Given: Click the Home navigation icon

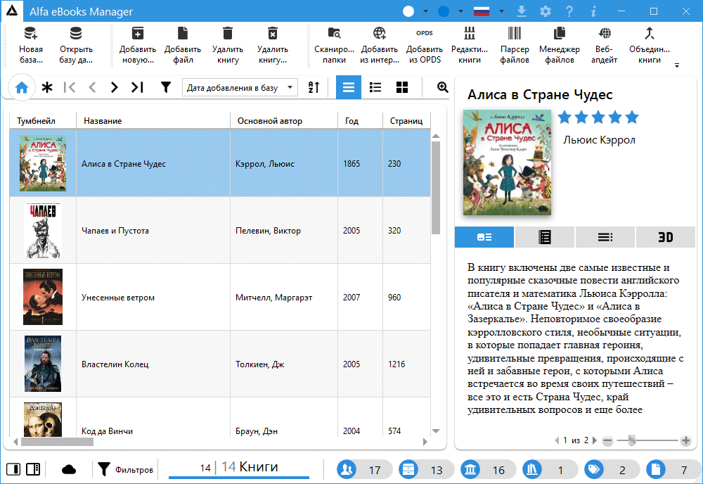Looking at the screenshot, I should pos(22,87).
